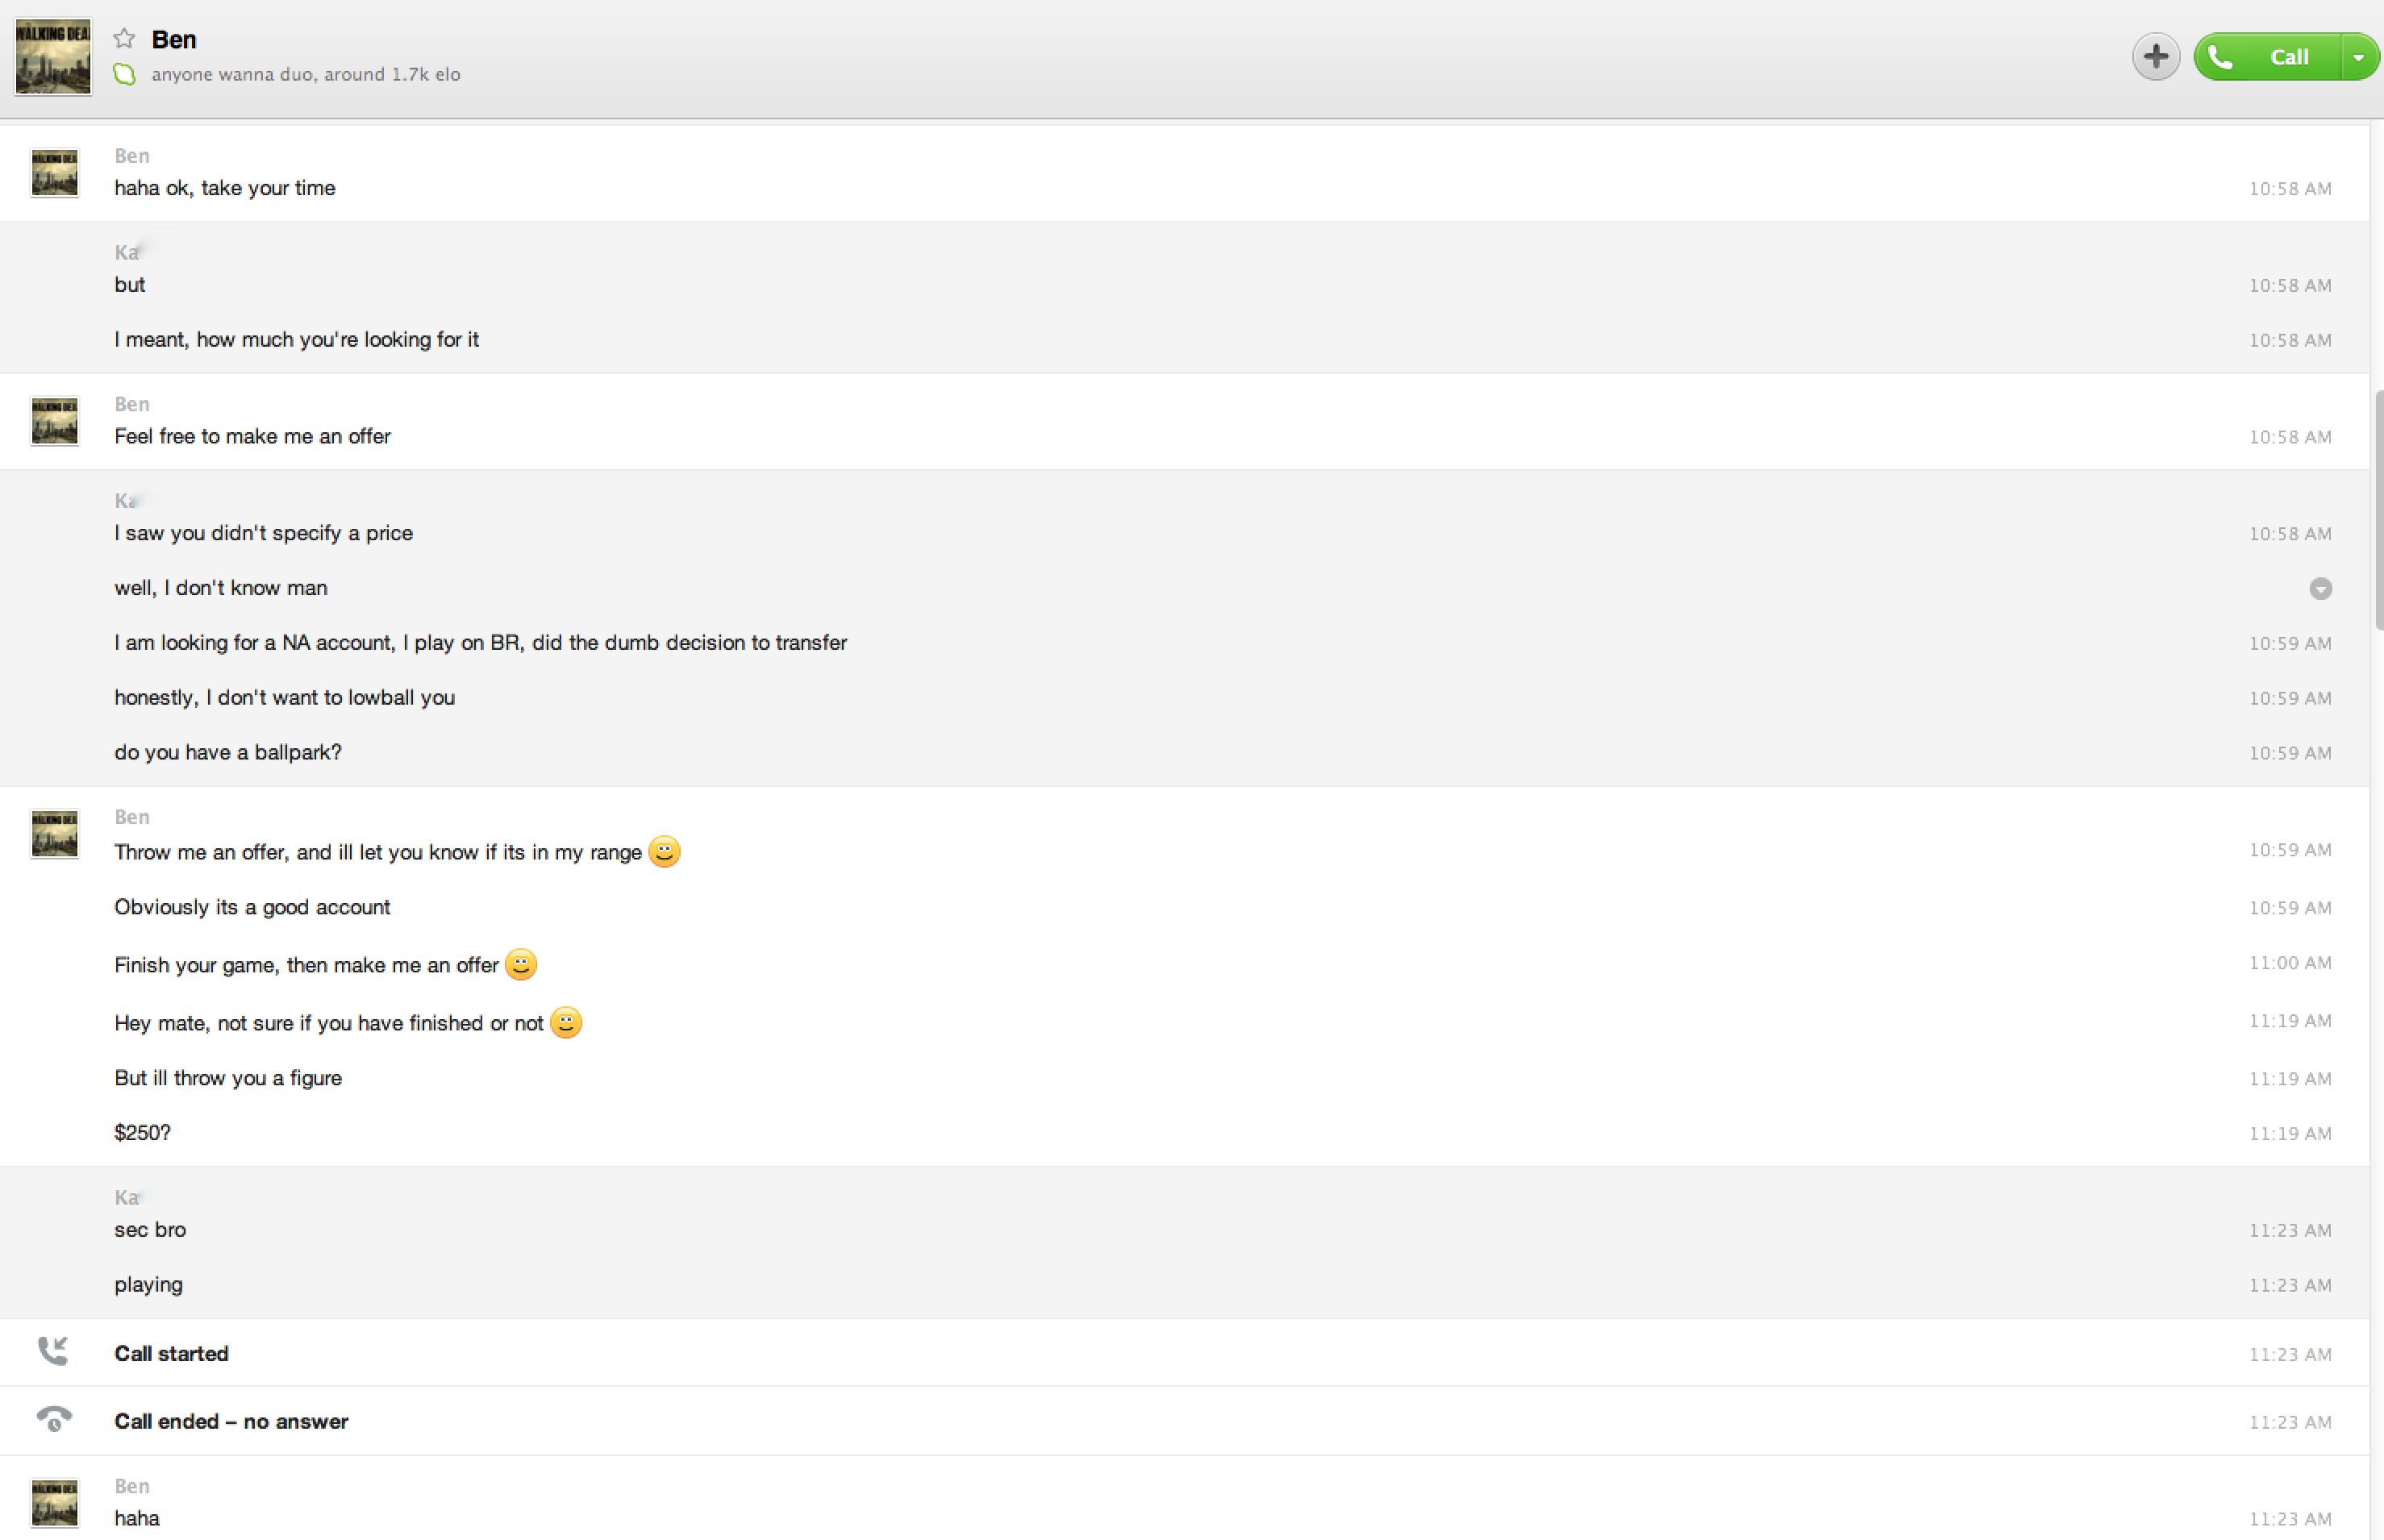Select the message 'But ill throw you a figure'
Screen dimensions: 2384x1540
tap(228, 1078)
